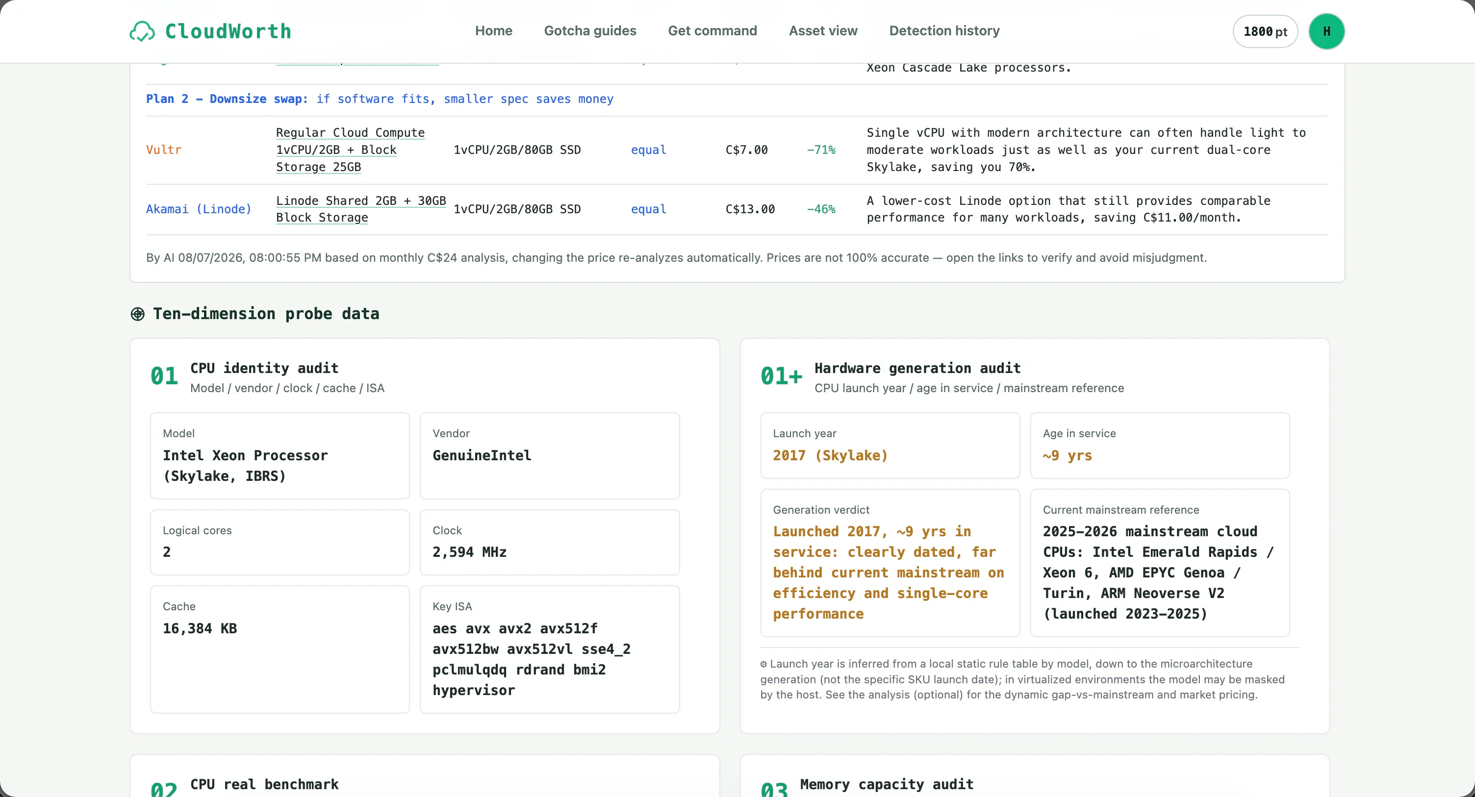Click the -71% savings value
The height and width of the screenshot is (797, 1475).
[821, 150]
